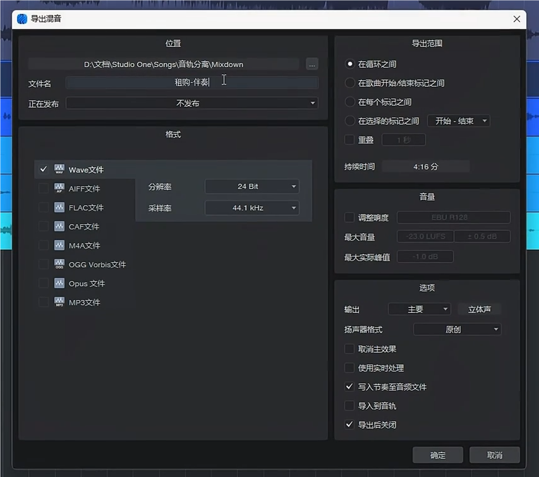Select the 在每个标记之间 radio button

350,102
